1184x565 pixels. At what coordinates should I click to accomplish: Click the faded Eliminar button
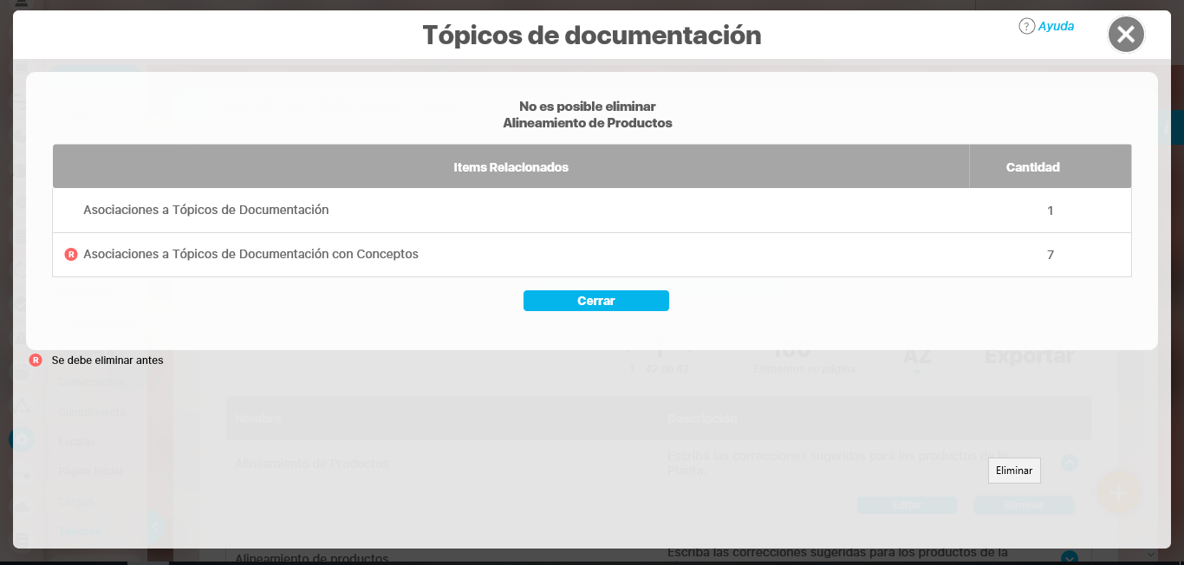pyautogui.click(x=1024, y=505)
